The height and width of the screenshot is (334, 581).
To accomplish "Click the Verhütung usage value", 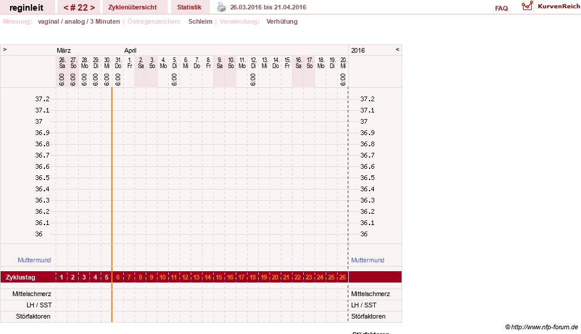I will pyautogui.click(x=282, y=21).
